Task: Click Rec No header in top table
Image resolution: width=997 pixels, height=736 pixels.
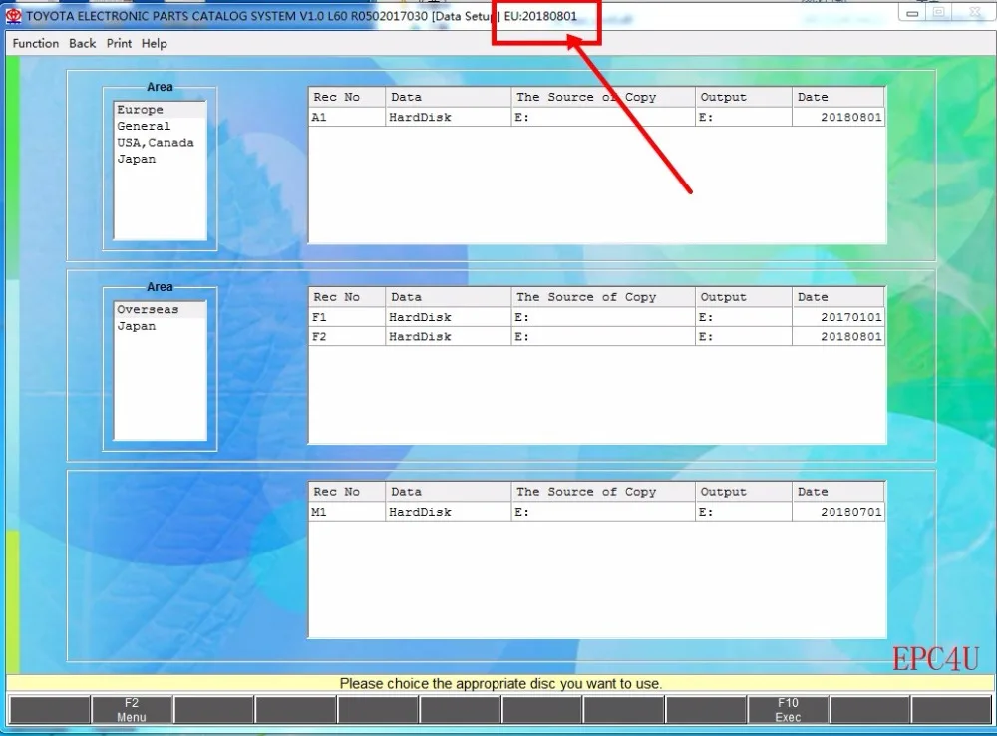Action: coord(347,97)
